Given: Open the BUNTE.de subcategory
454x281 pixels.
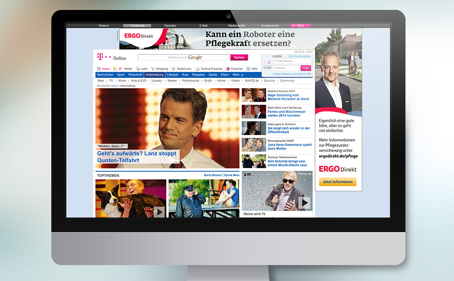Looking at the screenshot, I should (x=252, y=81).
